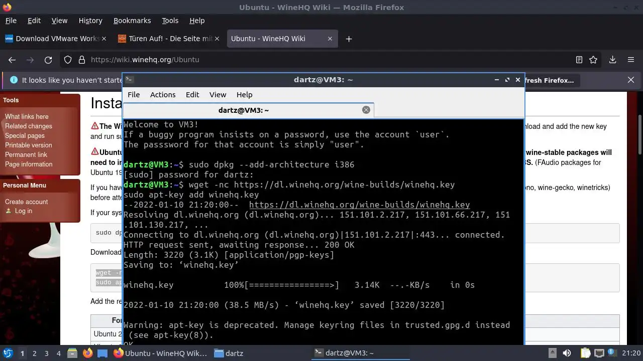The image size is (643, 361).
Task: Go back using Firefox back arrow
Action: pos(12,60)
